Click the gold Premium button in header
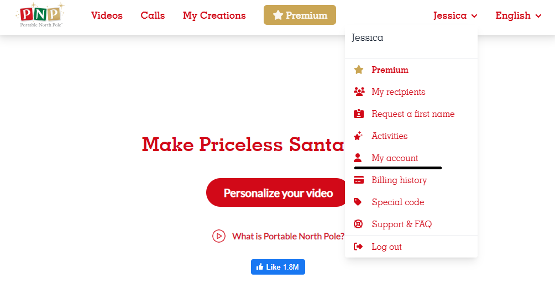This screenshot has height=284, width=555. [300, 15]
